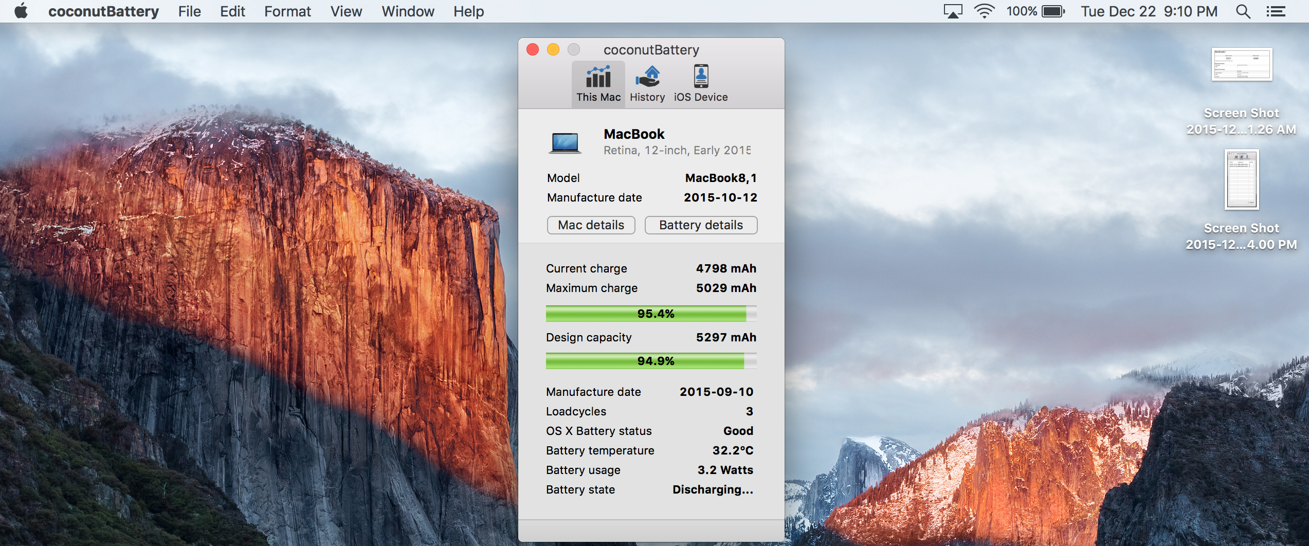Click the Current charge label
This screenshot has width=1309, height=546.
[x=586, y=268]
